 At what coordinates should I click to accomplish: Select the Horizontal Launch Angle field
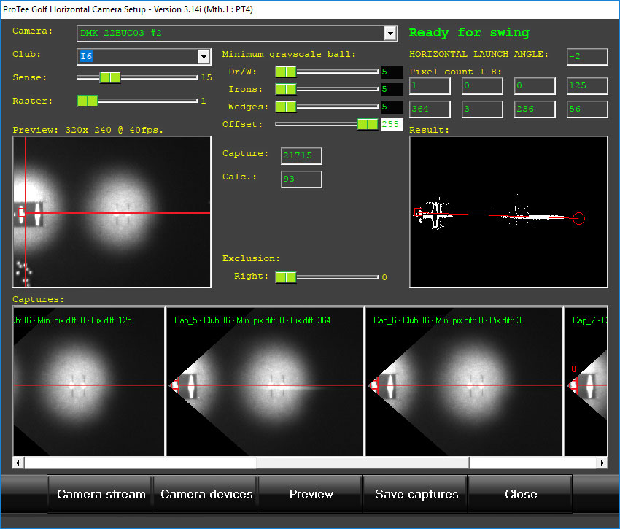point(587,57)
